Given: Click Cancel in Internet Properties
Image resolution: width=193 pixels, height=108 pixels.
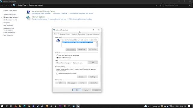Looking at the screenshot, I should (x=87, y=90).
